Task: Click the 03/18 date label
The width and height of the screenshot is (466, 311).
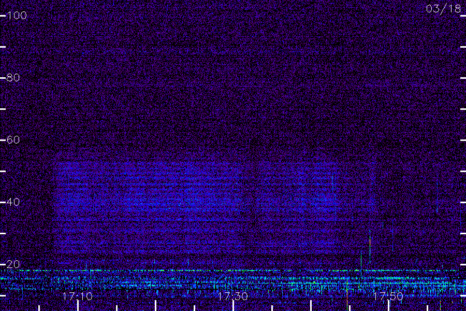Action: tap(443, 9)
